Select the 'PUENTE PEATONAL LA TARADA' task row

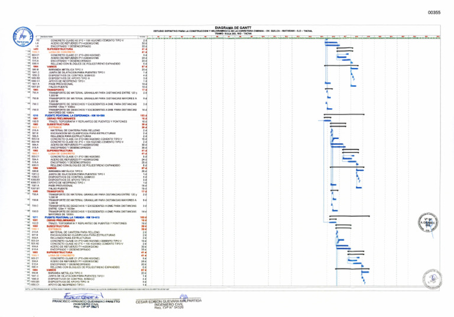(x=72, y=217)
